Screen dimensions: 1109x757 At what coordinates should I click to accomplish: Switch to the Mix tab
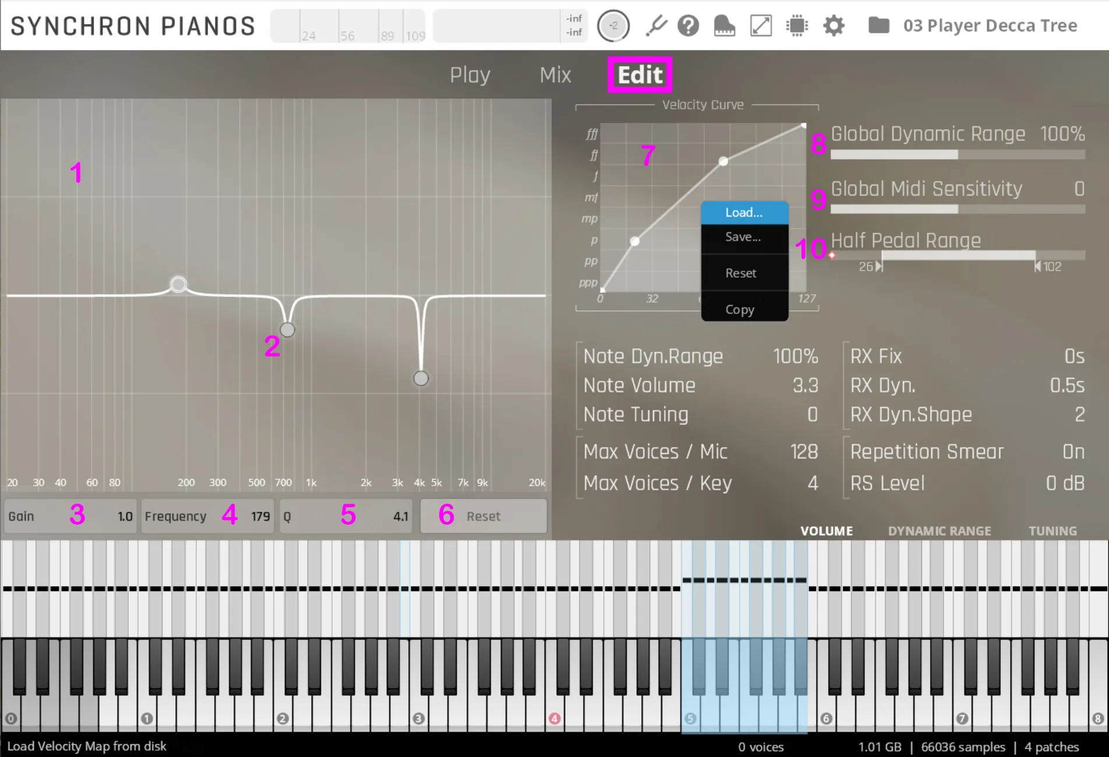coord(555,75)
